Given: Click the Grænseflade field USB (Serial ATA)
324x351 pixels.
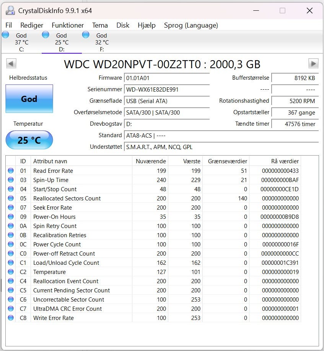Looking at the screenshot, I should click(x=167, y=101).
